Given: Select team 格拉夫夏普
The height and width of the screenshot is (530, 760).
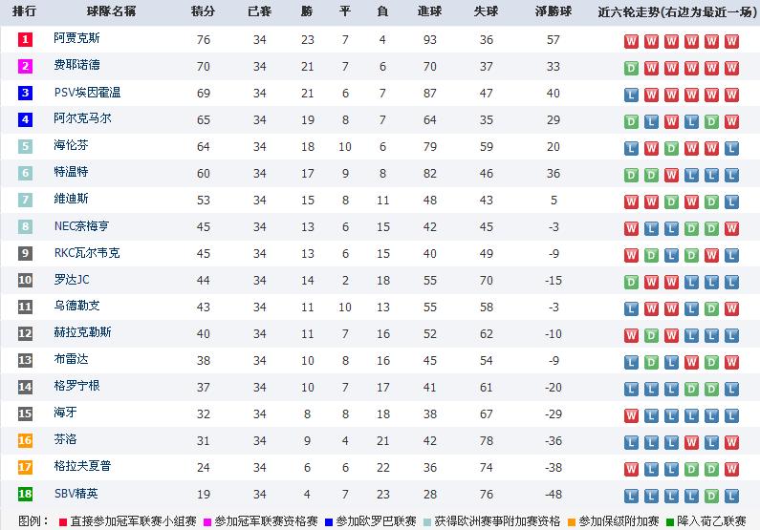Looking at the screenshot, I should (x=82, y=466).
